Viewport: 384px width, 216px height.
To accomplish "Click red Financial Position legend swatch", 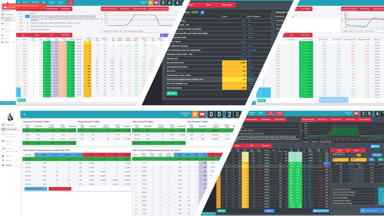I will [60, 188].
